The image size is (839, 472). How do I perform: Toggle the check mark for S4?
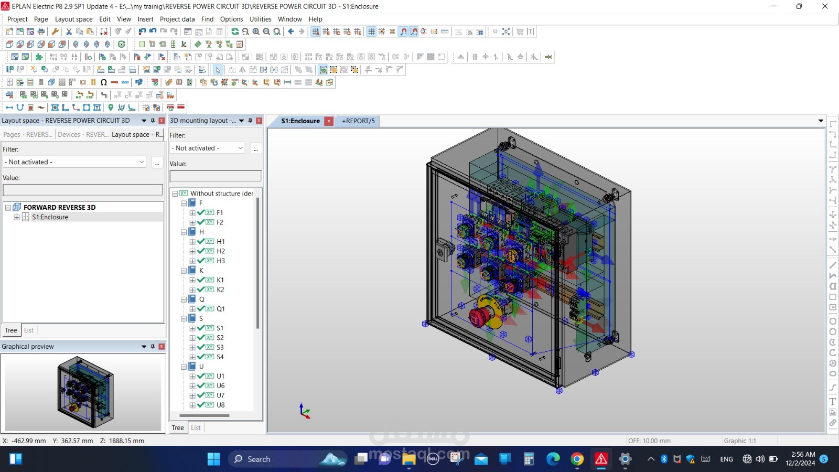201,357
